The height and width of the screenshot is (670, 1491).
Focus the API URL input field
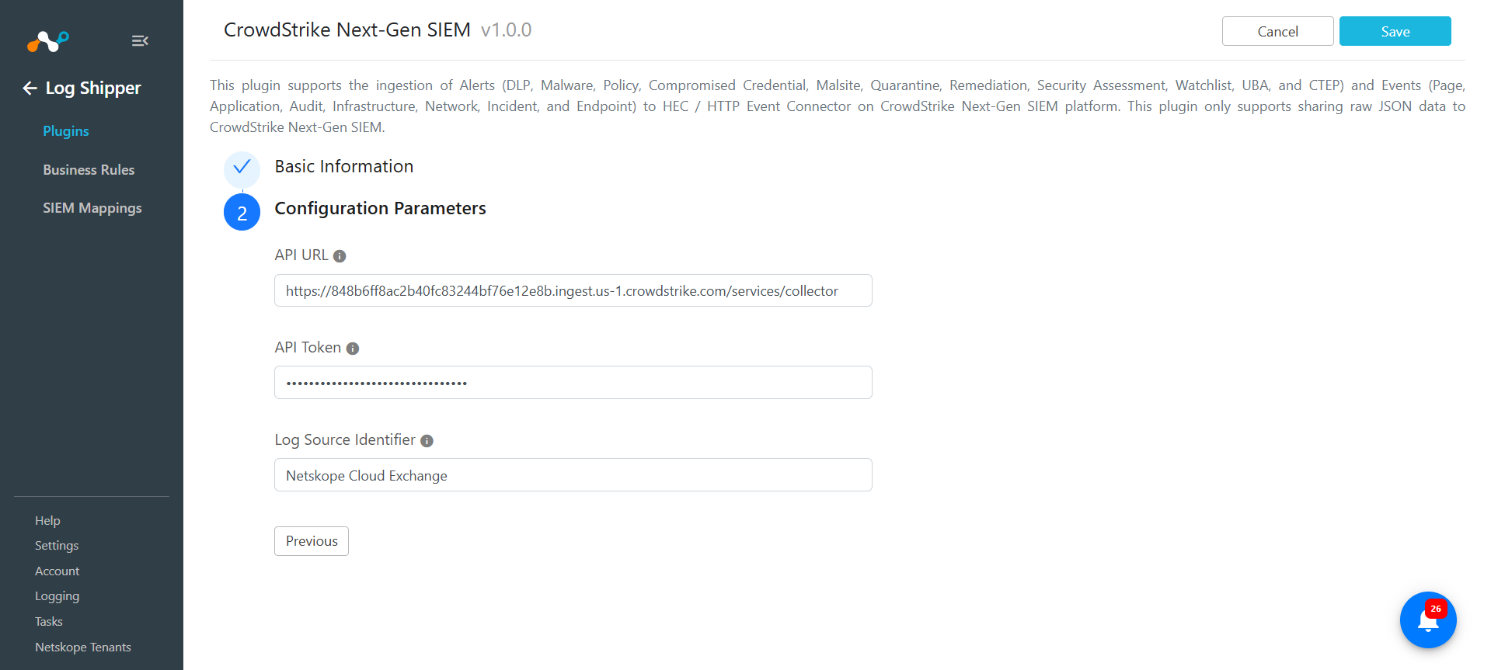573,290
